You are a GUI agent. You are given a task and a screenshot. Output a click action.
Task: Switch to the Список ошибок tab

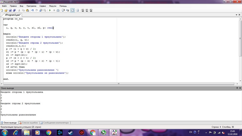tap(29, 123)
